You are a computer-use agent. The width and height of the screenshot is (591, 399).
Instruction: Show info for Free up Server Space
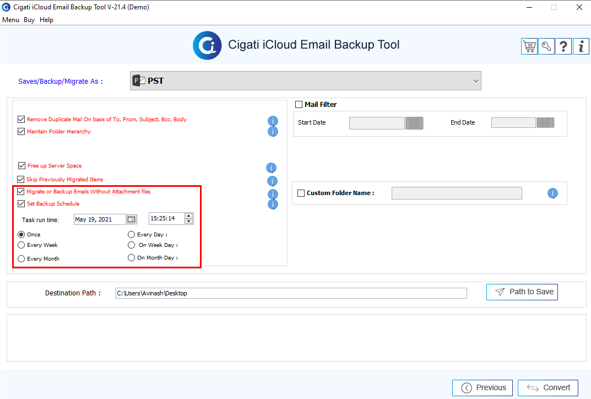[271, 168]
